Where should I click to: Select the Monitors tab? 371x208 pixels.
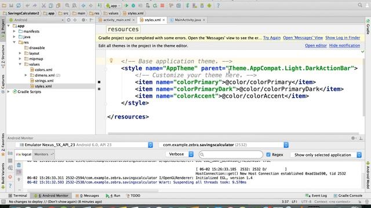click(43, 154)
